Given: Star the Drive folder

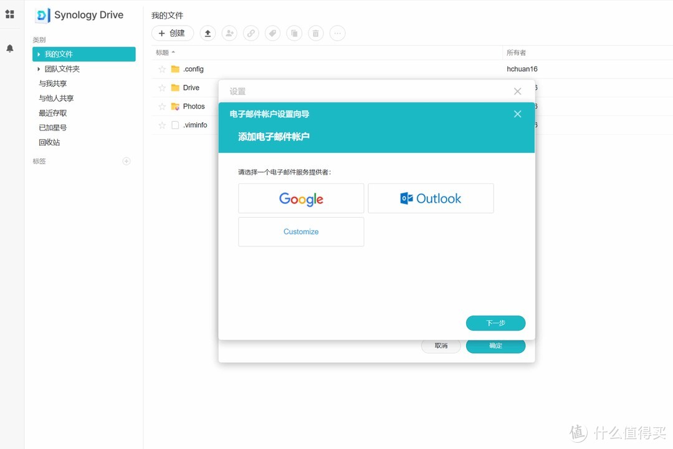Looking at the screenshot, I should (x=162, y=88).
